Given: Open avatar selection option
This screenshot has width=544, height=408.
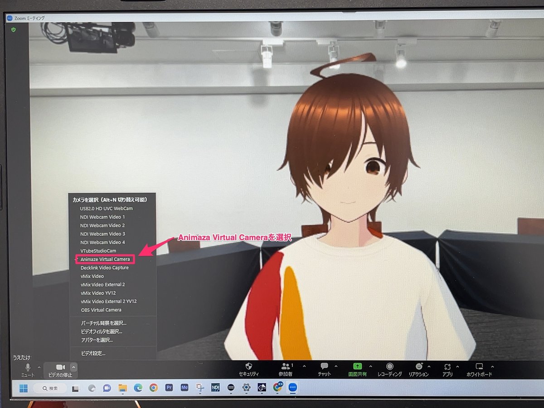Looking at the screenshot, I should pos(97,340).
